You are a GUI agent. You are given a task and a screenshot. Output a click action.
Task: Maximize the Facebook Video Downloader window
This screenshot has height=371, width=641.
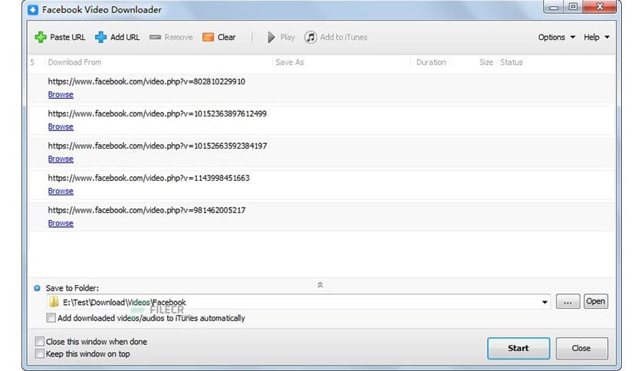[x=573, y=7]
